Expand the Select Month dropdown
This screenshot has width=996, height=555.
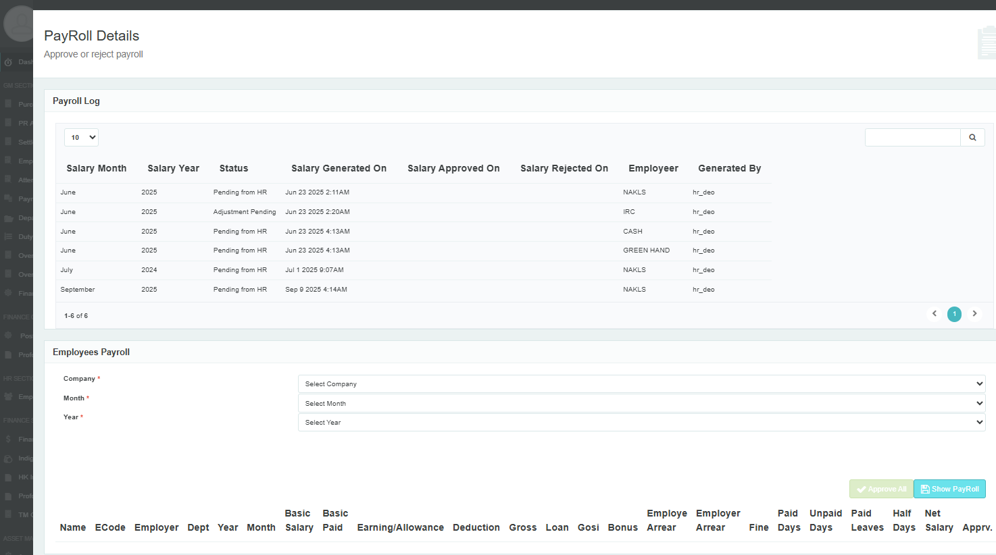click(x=641, y=403)
